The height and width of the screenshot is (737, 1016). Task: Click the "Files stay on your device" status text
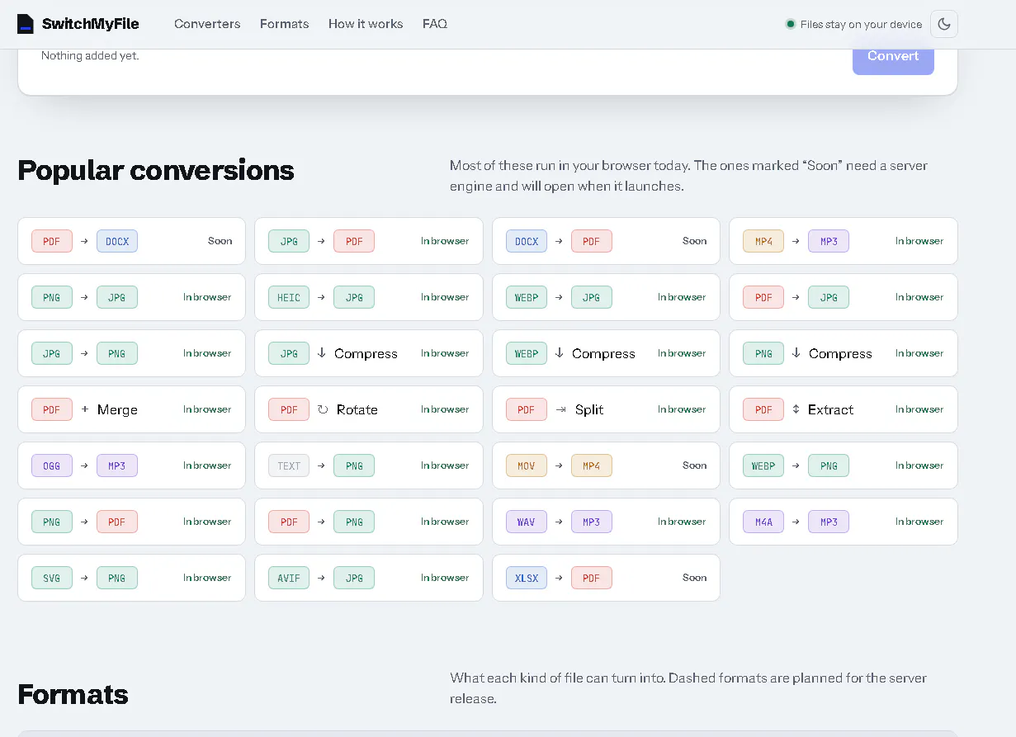(861, 25)
